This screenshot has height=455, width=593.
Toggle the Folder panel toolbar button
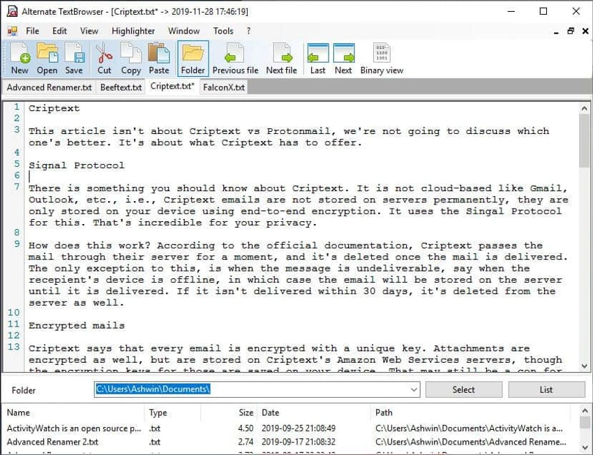click(193, 58)
